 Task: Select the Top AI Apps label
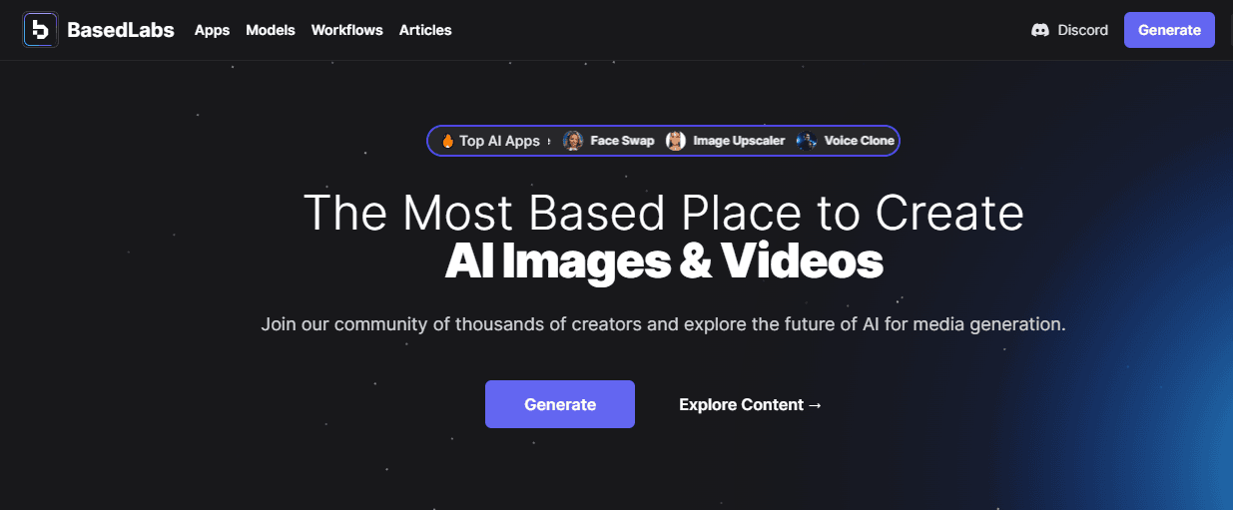tap(499, 141)
